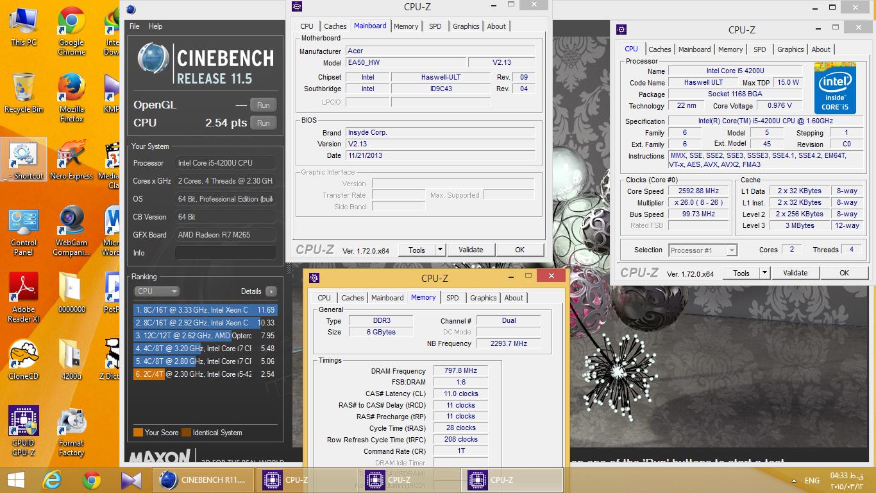Select ranking entry 8C/16T @ 3.33 GHz
This screenshot has height=493, width=876.
point(205,310)
